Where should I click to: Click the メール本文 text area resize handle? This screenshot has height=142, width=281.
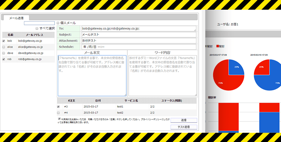[125, 95]
